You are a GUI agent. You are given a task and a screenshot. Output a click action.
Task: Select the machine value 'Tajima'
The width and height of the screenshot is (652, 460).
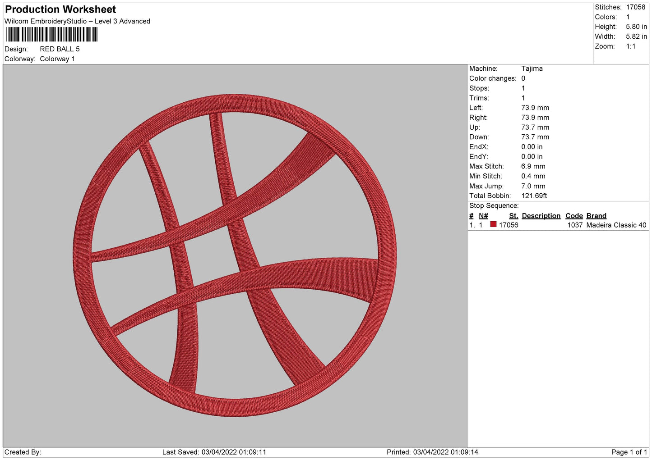click(532, 69)
